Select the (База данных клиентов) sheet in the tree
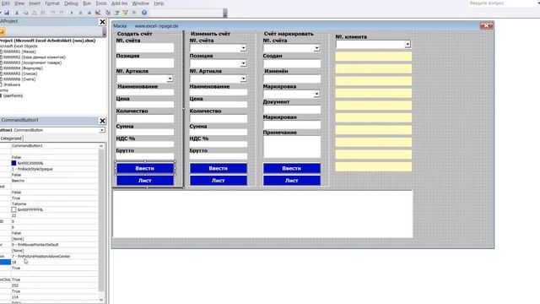 point(35,57)
